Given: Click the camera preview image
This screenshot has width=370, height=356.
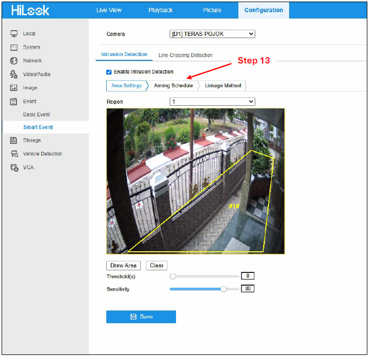Looking at the screenshot, I should pos(196,181).
